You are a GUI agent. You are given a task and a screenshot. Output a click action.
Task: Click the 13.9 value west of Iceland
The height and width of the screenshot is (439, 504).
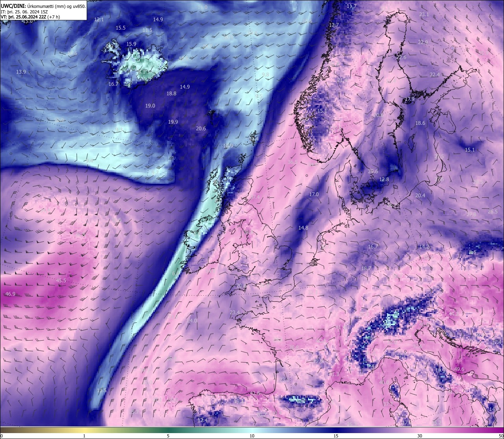tap(21, 72)
